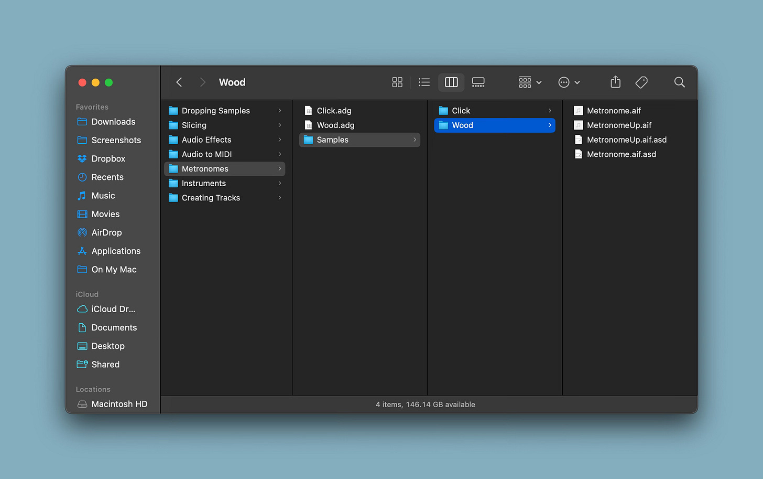Open the ellipsis action menu
763x479 pixels.
569,82
